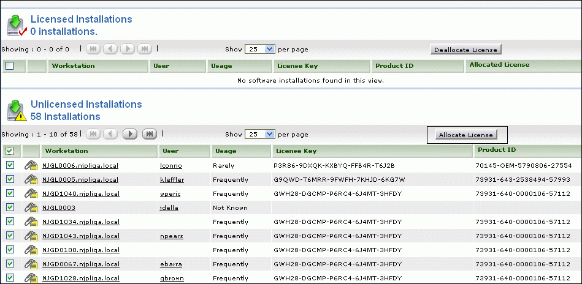Sort unlicensed list by Usage column
The width and height of the screenshot is (582, 284).
click(225, 151)
